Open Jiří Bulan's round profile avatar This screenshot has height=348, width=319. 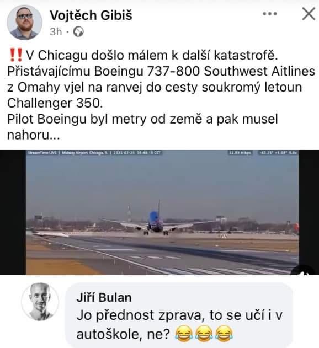pyautogui.click(x=40, y=301)
